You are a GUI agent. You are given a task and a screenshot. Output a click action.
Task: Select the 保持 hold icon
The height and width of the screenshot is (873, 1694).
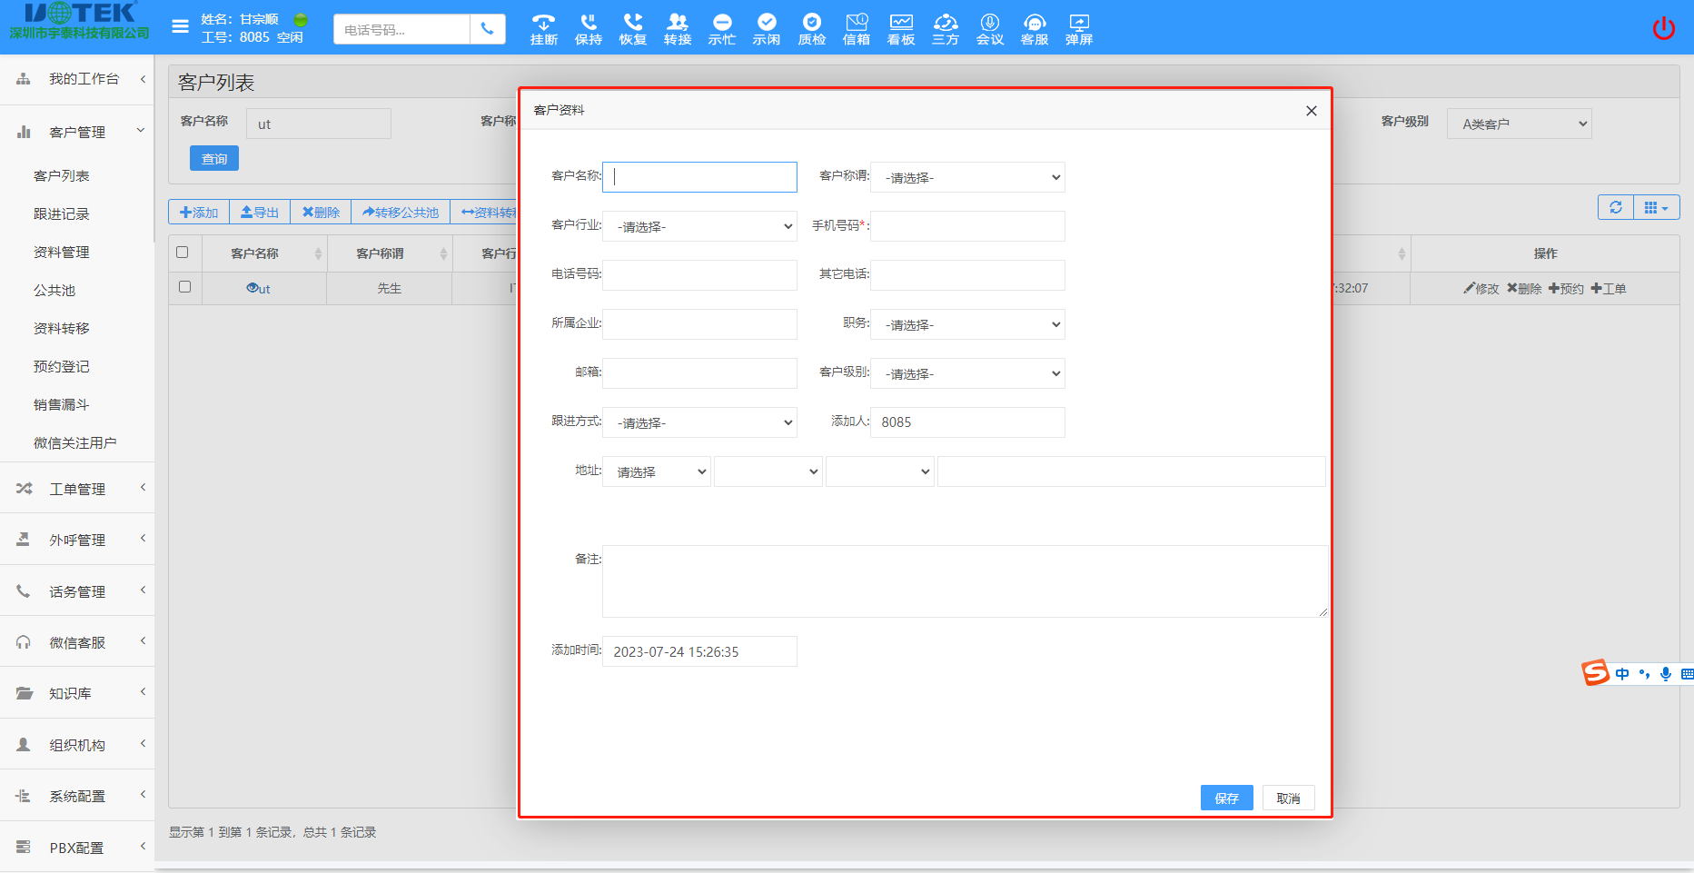tap(588, 27)
